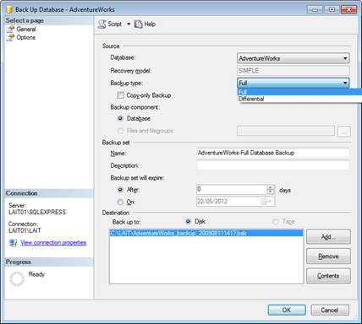Click the Options page icon
This screenshot has width=362, height=324.
point(10,37)
